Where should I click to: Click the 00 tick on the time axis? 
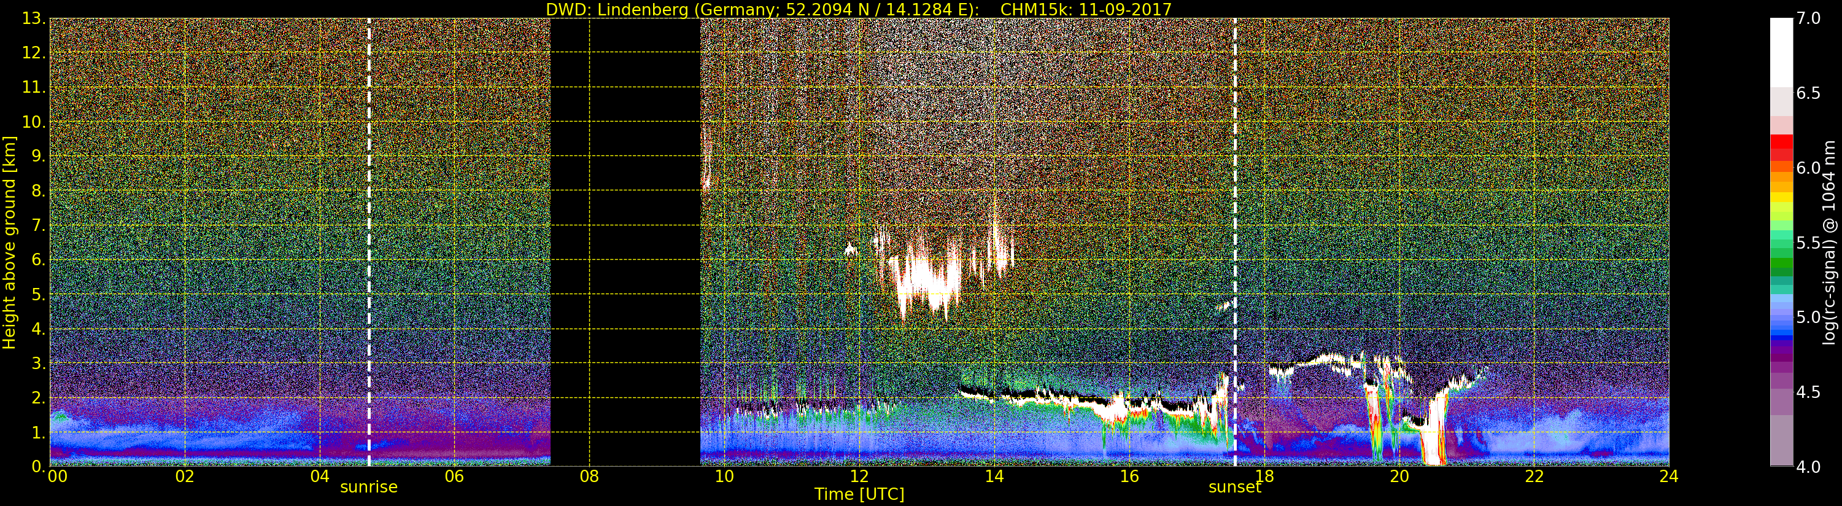click(x=56, y=477)
